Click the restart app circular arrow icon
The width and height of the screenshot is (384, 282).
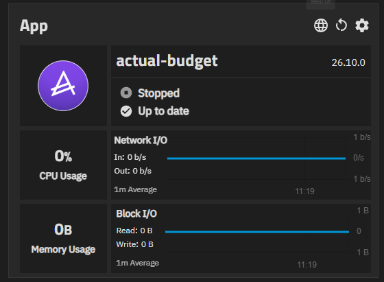[x=341, y=25]
